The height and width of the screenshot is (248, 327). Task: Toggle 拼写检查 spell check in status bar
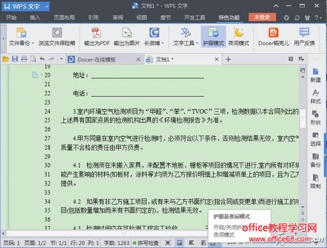pyautogui.click(x=146, y=243)
